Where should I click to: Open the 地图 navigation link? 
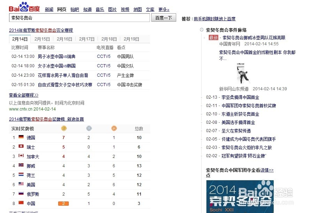point(138,9)
